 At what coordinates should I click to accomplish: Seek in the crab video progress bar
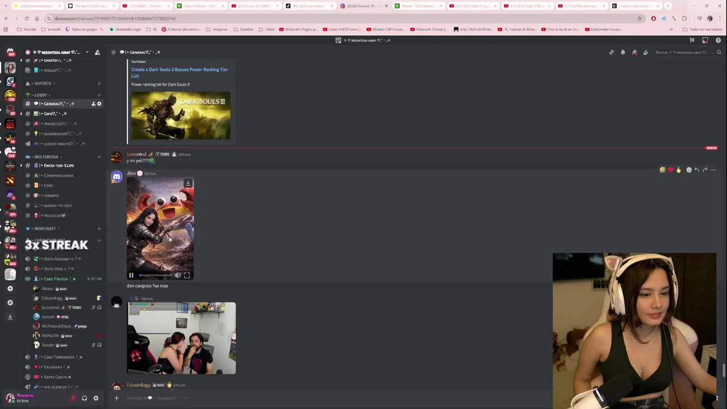(x=155, y=276)
